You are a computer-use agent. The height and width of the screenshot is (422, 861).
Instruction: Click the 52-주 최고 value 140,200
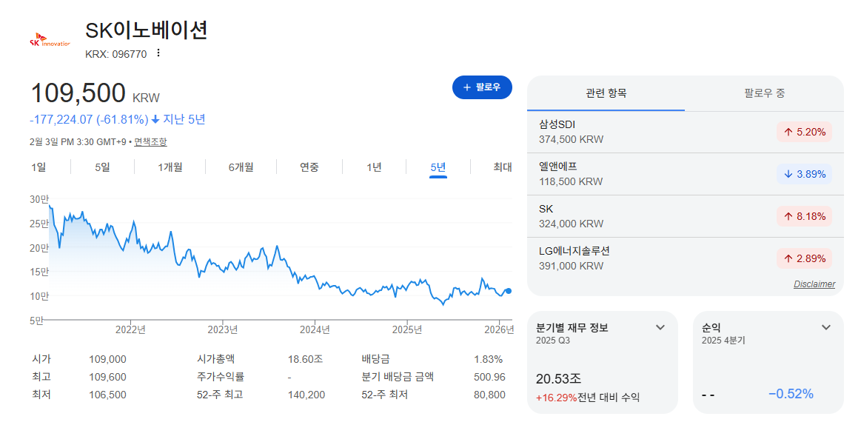[x=306, y=395]
